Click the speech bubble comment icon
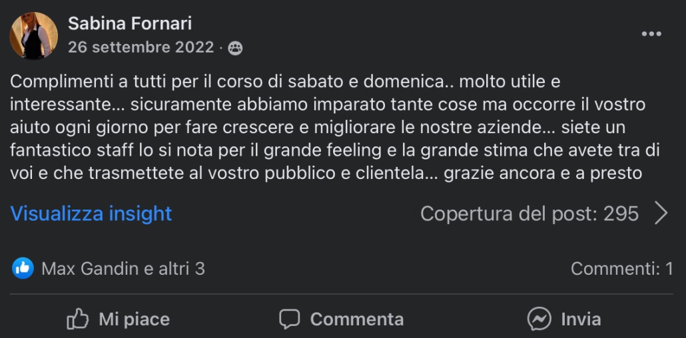Image resolution: width=686 pixels, height=338 pixels. (x=289, y=319)
